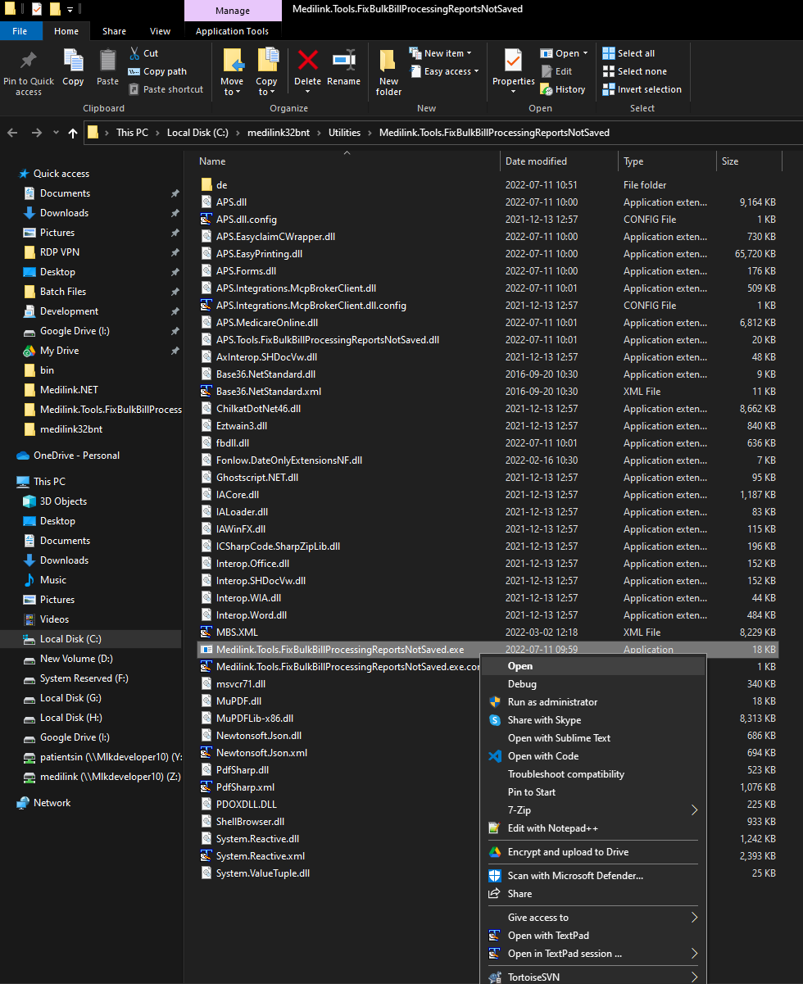Expand the 7-Zip submenu
The image size is (803, 984).
592,810
